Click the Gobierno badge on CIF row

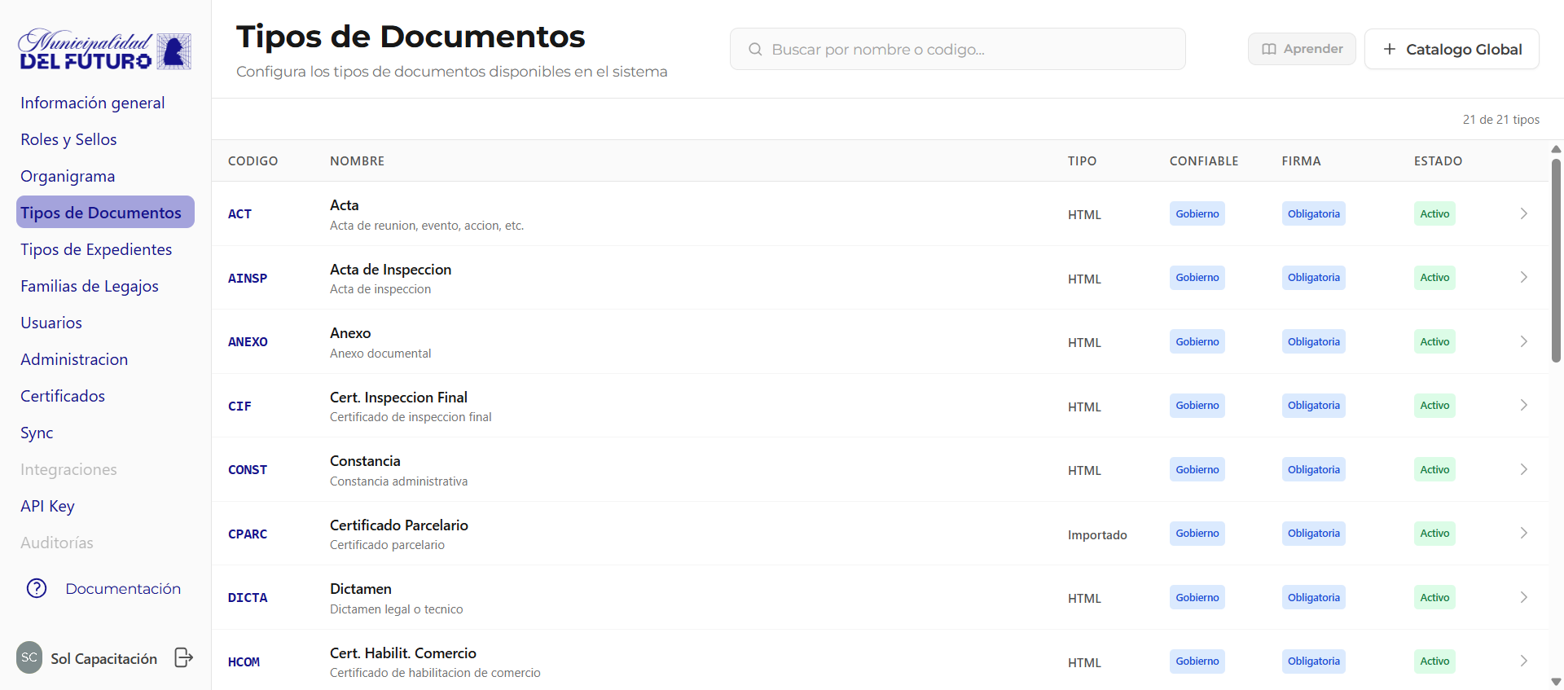[1197, 406]
